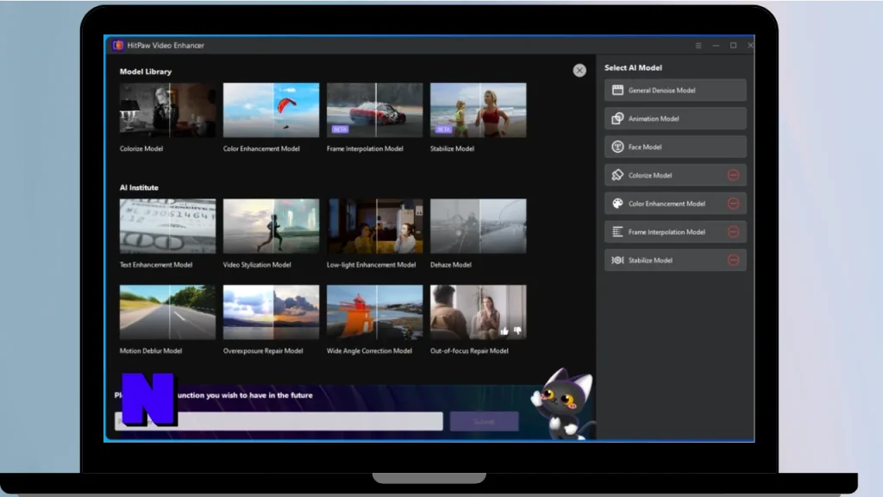Click the Frame Interpolation Model list icon

coord(617,231)
